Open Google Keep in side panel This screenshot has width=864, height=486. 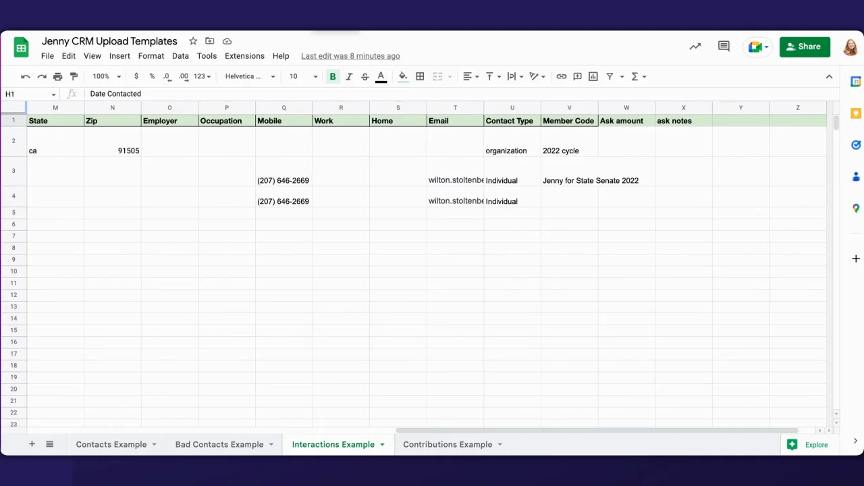tap(855, 113)
